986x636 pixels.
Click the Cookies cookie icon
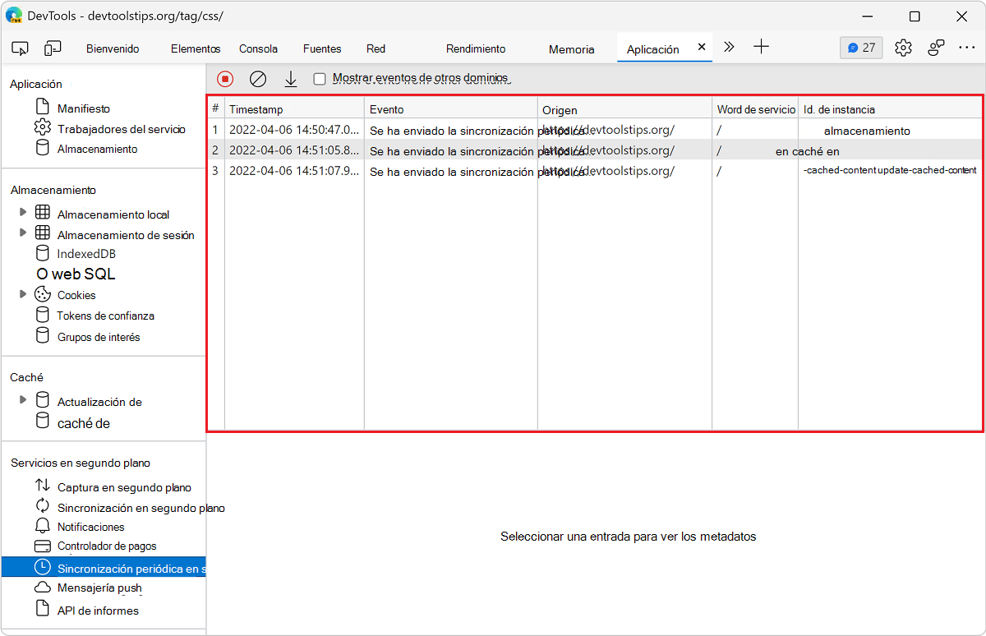(43, 294)
